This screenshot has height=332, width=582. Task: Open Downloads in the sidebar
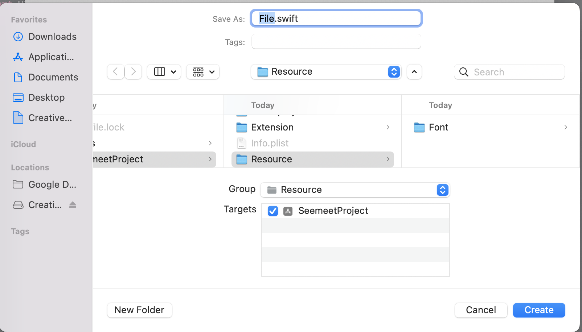click(x=52, y=37)
